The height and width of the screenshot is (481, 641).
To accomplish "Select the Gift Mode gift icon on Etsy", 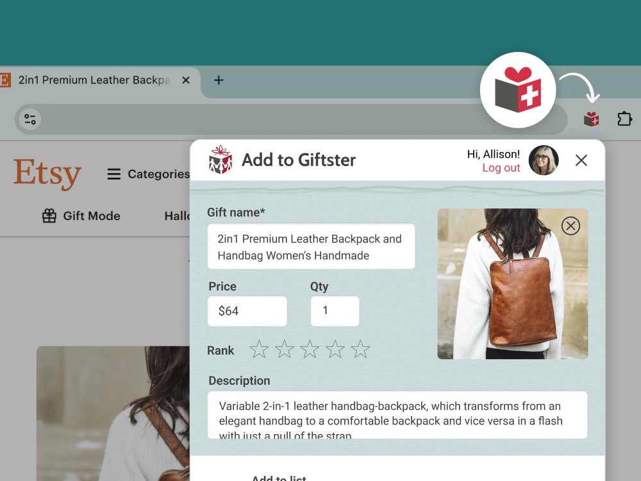I will tap(49, 216).
